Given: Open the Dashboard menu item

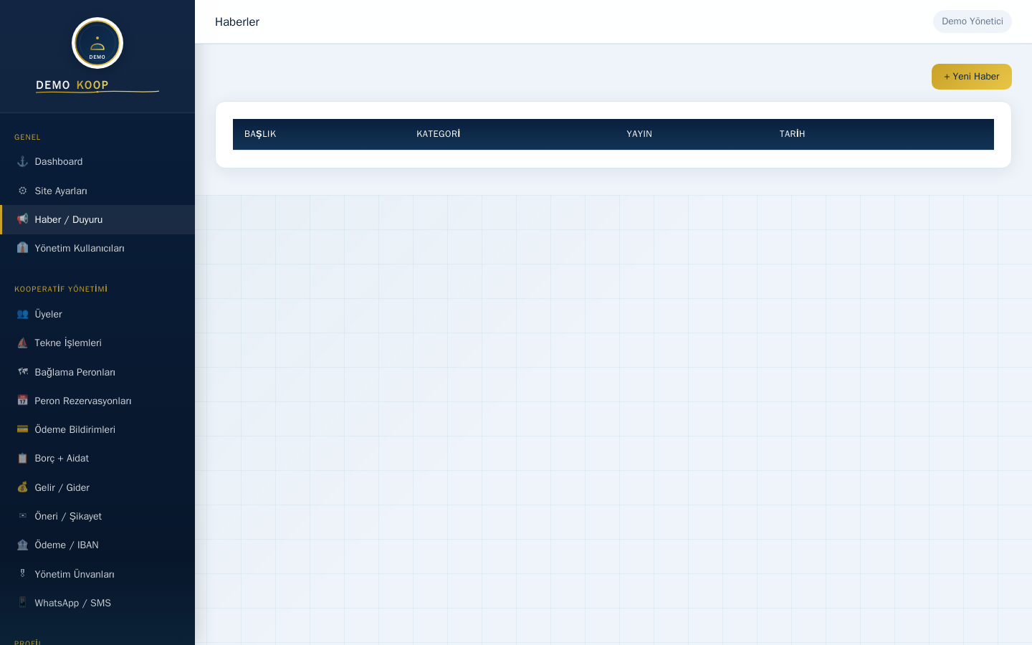Looking at the screenshot, I should pos(97,162).
